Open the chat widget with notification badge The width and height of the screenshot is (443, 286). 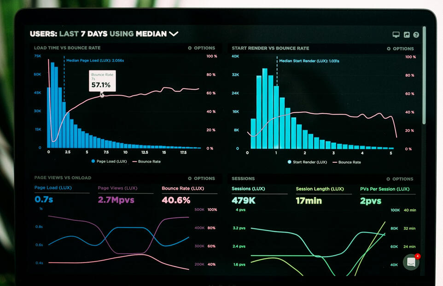[x=411, y=262]
